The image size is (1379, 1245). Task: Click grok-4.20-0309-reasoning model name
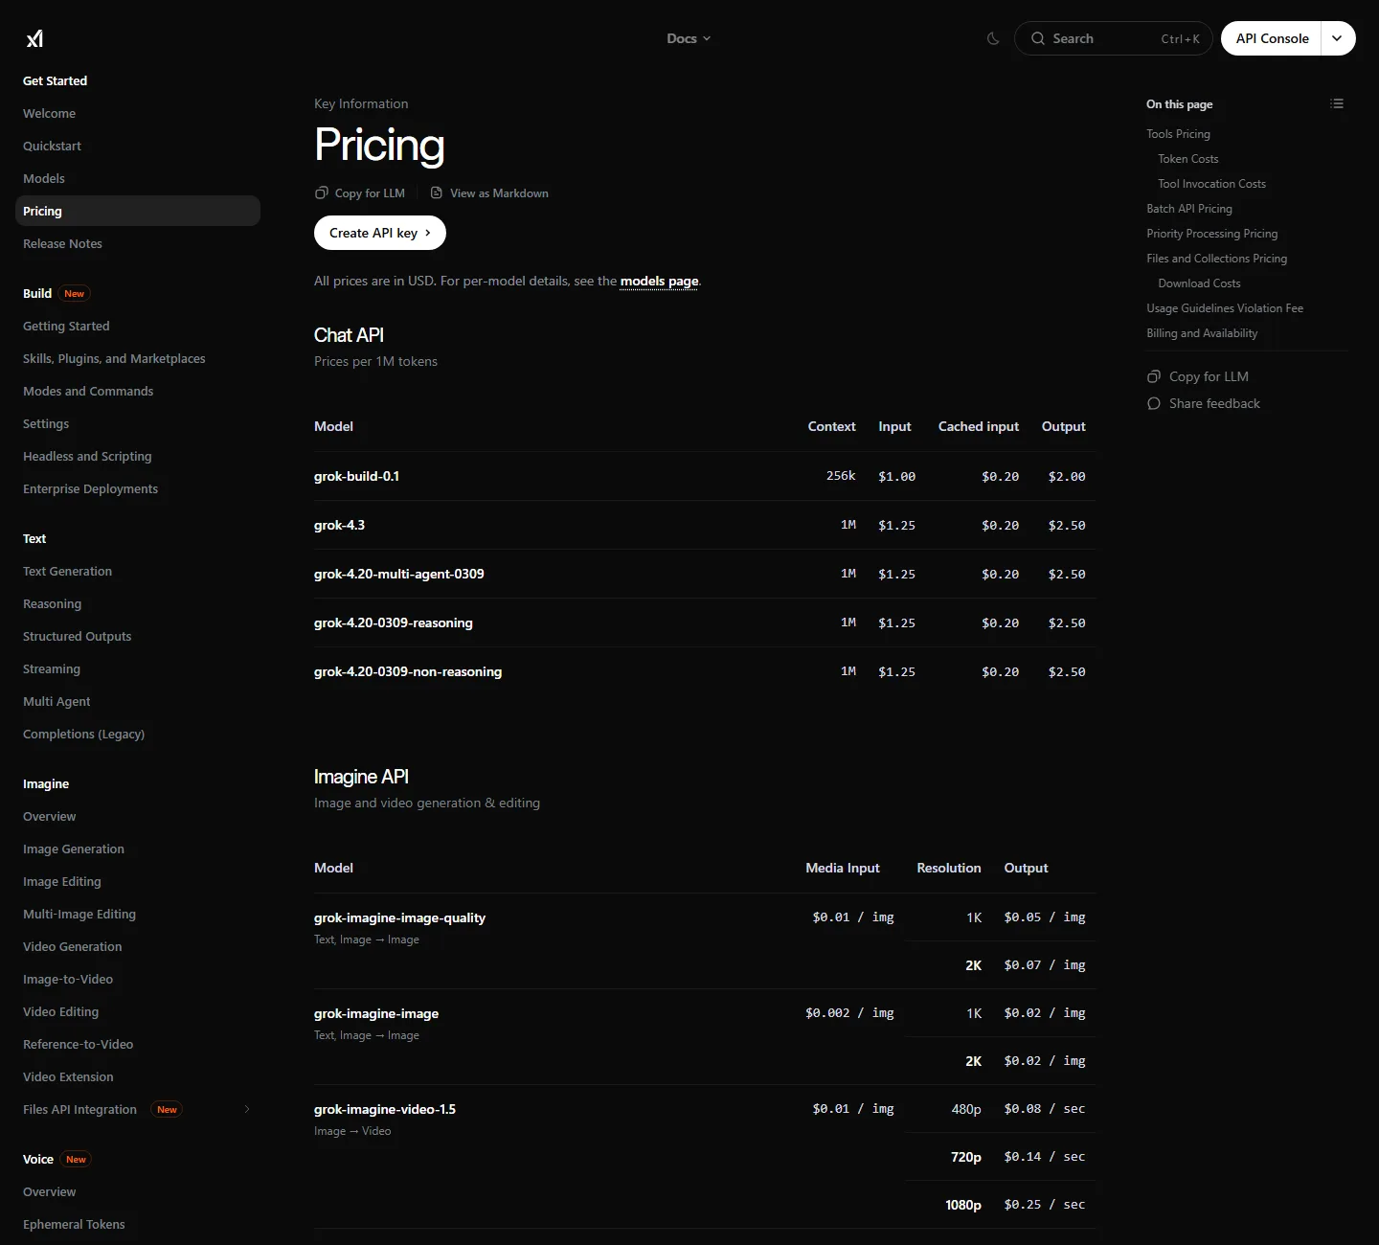tap(393, 622)
